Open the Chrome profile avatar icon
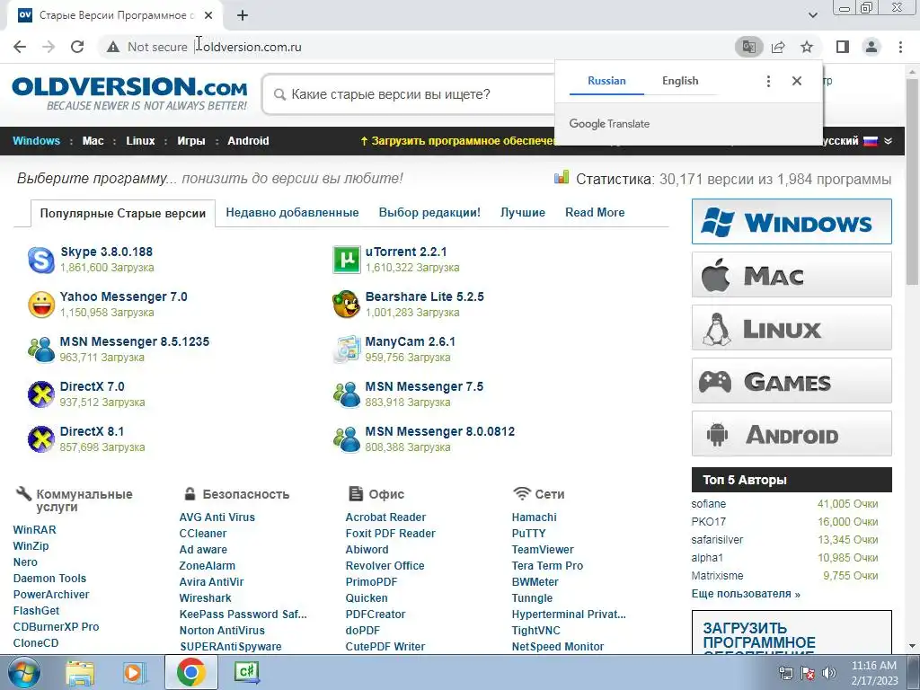This screenshot has height=690, width=920. click(871, 47)
